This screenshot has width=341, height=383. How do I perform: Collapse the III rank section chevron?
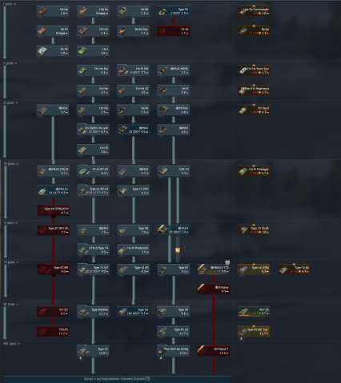tap(17, 102)
